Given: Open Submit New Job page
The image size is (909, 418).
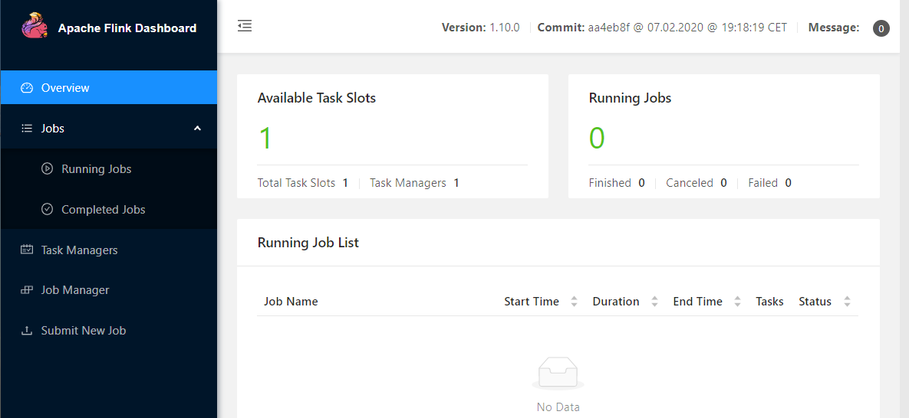Looking at the screenshot, I should click(84, 331).
